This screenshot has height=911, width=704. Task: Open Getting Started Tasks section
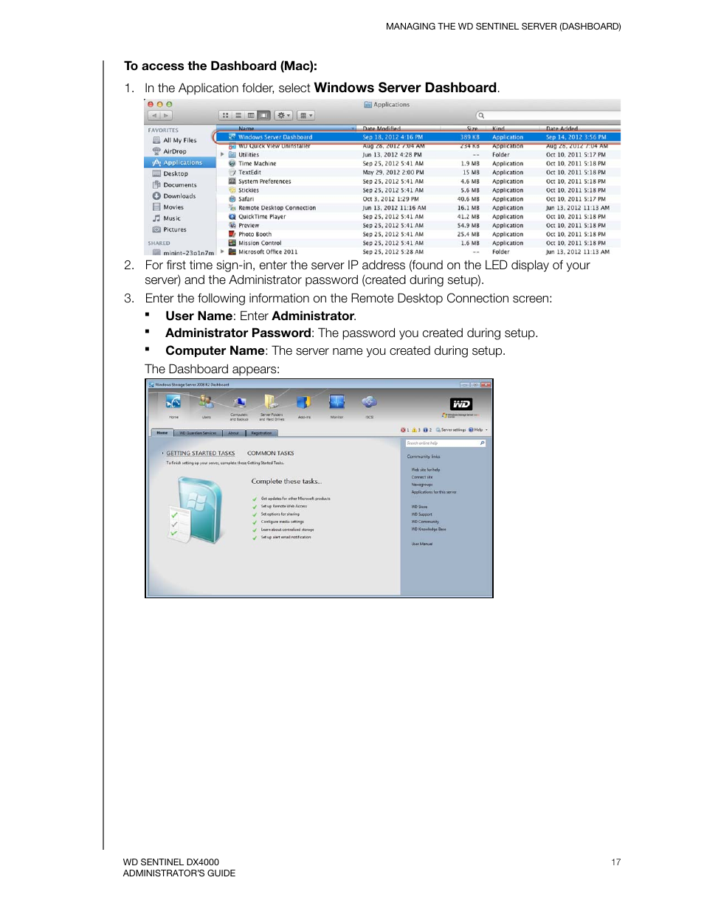pyautogui.click(x=200, y=454)
